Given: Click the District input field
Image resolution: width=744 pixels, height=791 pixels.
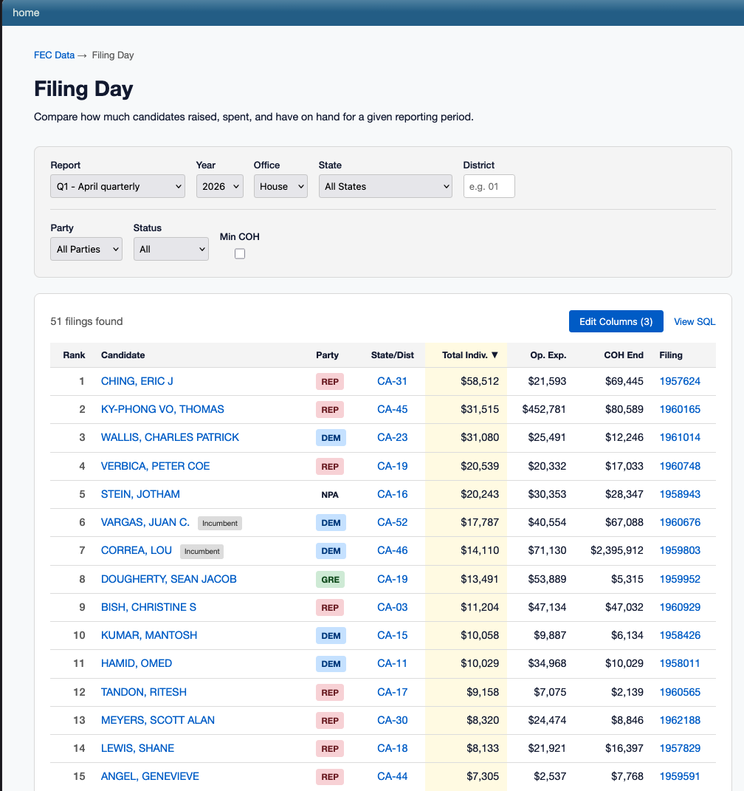Looking at the screenshot, I should (x=489, y=187).
